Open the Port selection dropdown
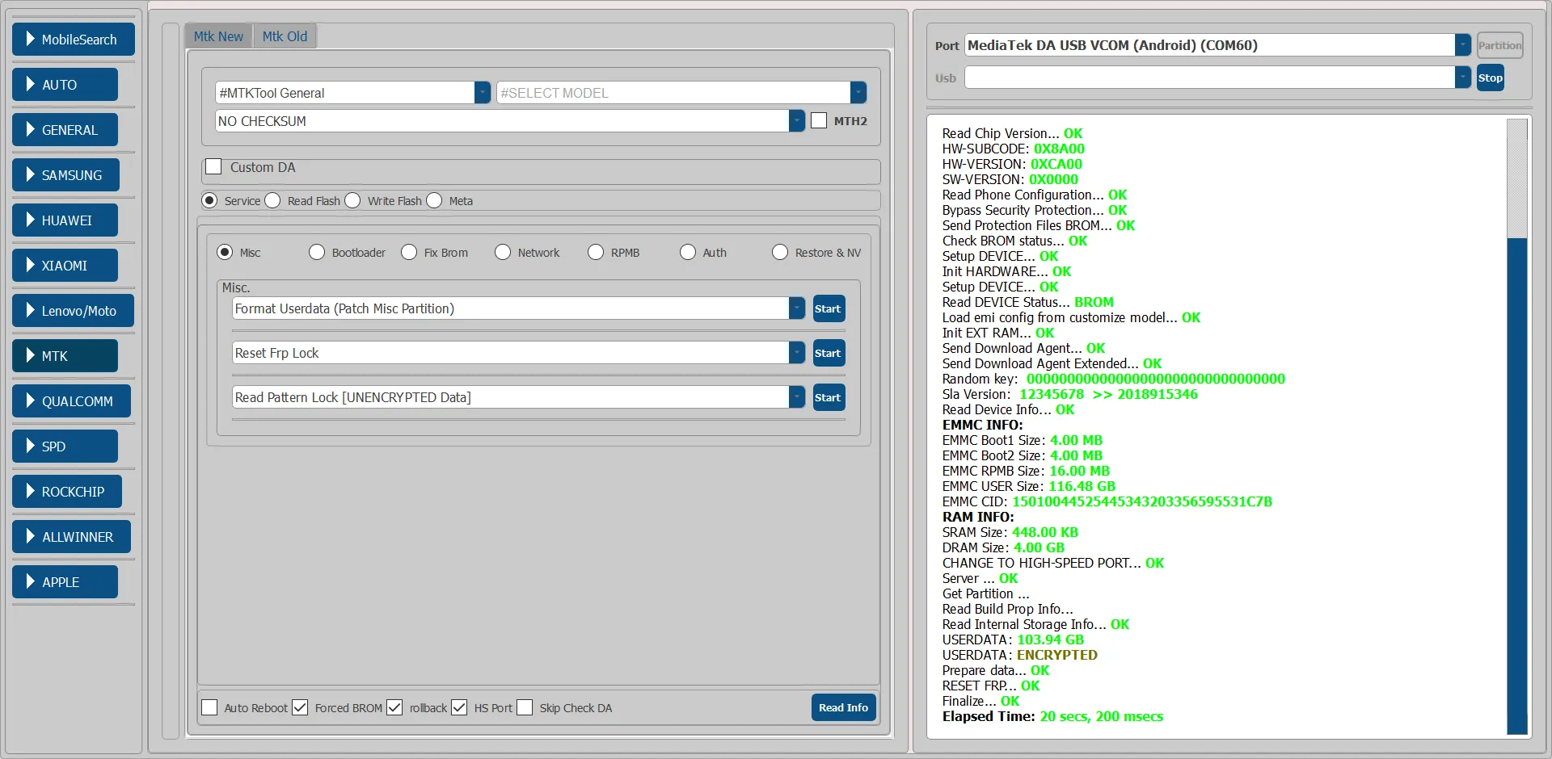The height and width of the screenshot is (759, 1552). 1462,45
